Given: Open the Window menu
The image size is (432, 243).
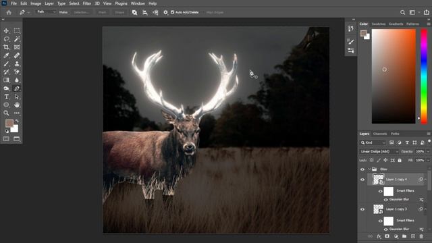Looking at the screenshot, I should point(138,3).
